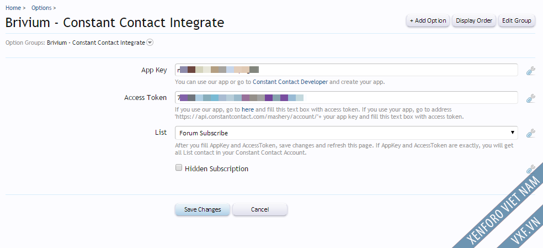Viewport: 543px width, 248px height.
Task: Enable the Hidden Subscription checkbox
Action: click(x=179, y=168)
